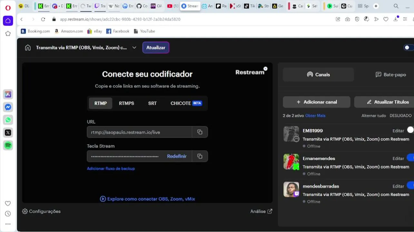Open bookmarks star in Opera sidebar
This screenshot has height=232, width=414.
(8, 34)
